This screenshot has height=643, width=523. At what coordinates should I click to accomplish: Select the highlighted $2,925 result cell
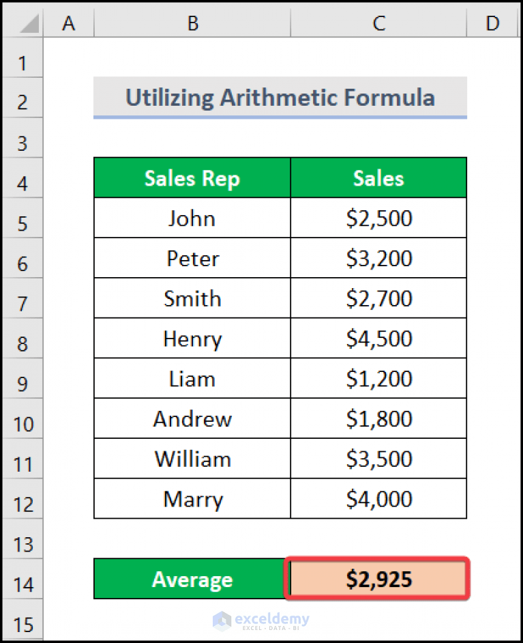[378, 579]
